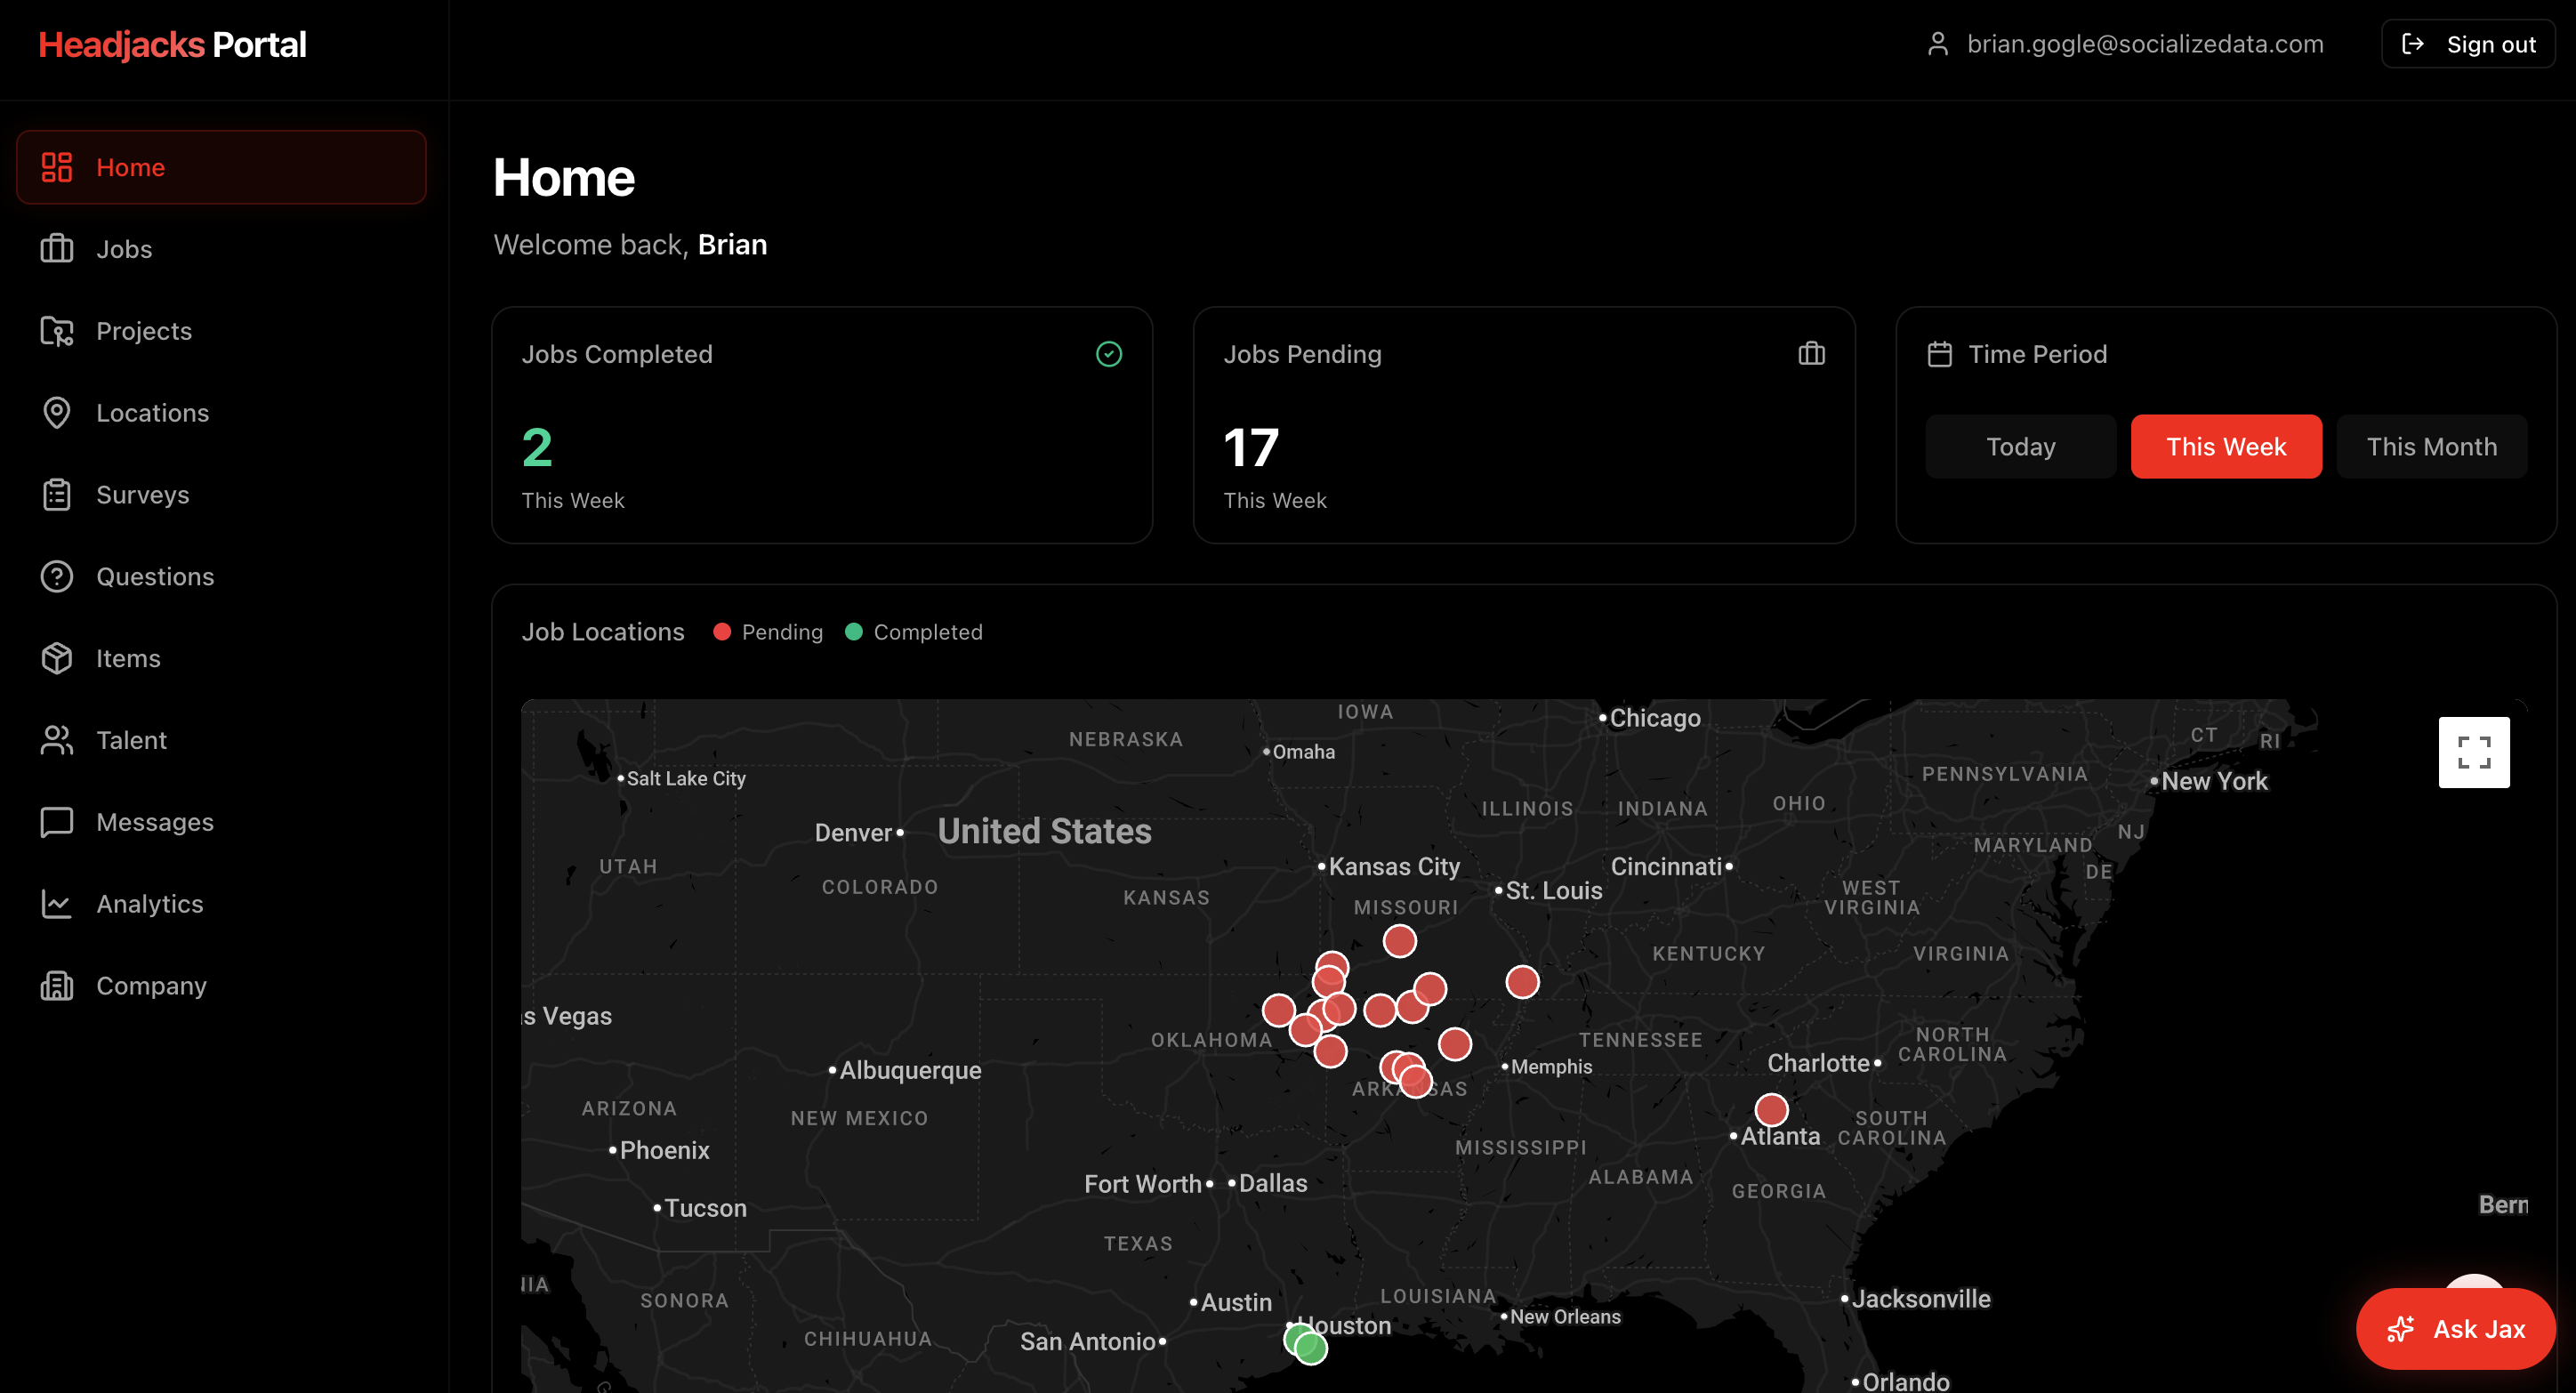
Task: Expand the map to fullscreen
Action: click(x=2474, y=752)
